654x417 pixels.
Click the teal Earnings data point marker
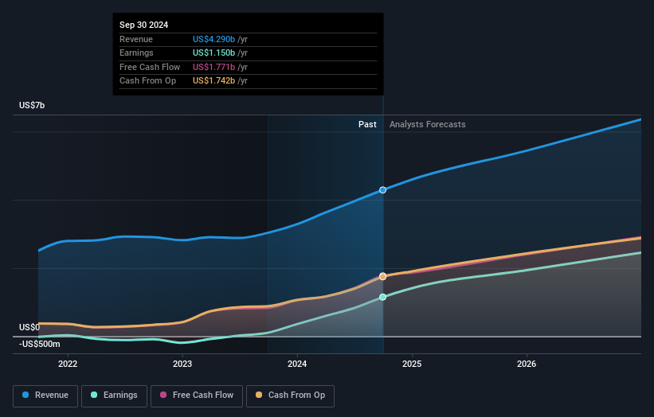pos(382,297)
